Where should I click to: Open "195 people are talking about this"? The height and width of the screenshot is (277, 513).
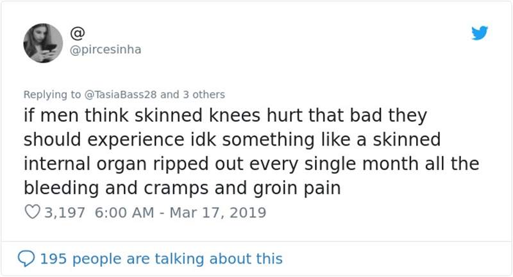pos(161,259)
